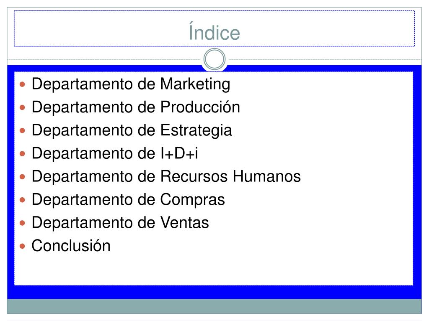429x321 pixels.
Task: Click the empty area below Conclusión in the content box
Action: [213, 270]
